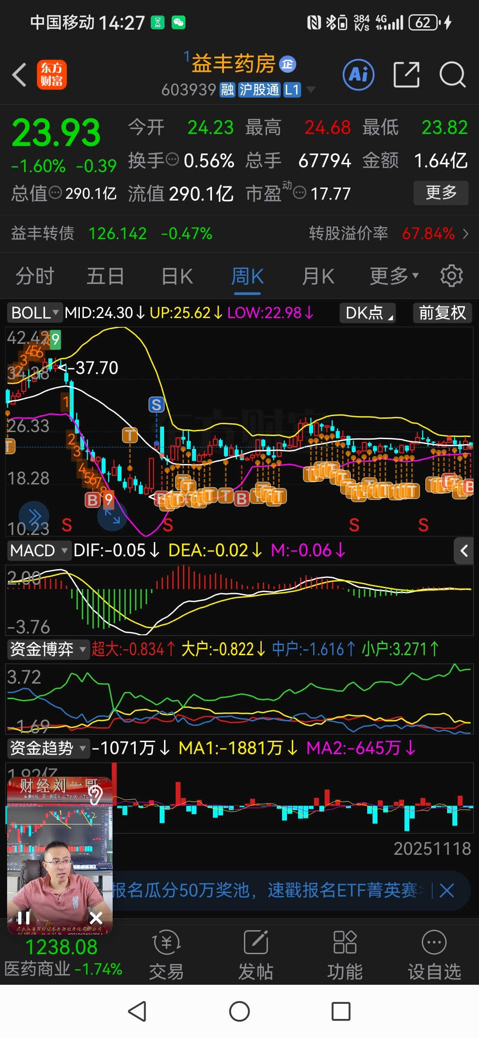Viewport: 479px width, 1038px height.
Task: Open the DK点 signal dropdown
Action: [368, 313]
